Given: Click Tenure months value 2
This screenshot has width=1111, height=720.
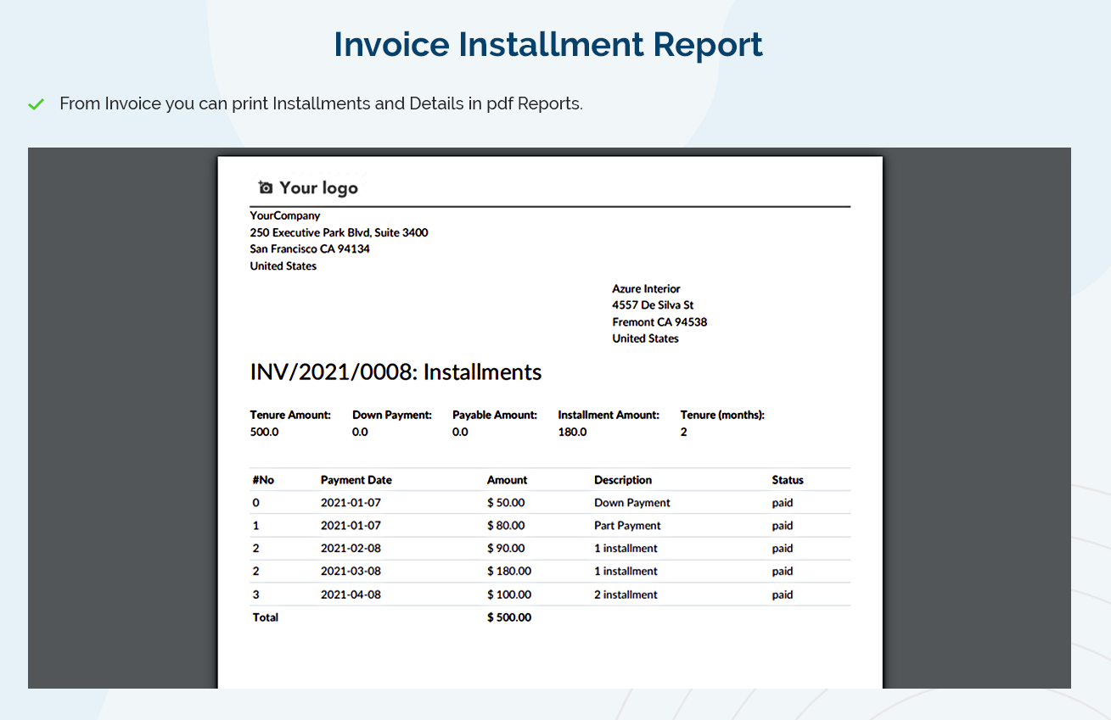Looking at the screenshot, I should tap(683, 432).
